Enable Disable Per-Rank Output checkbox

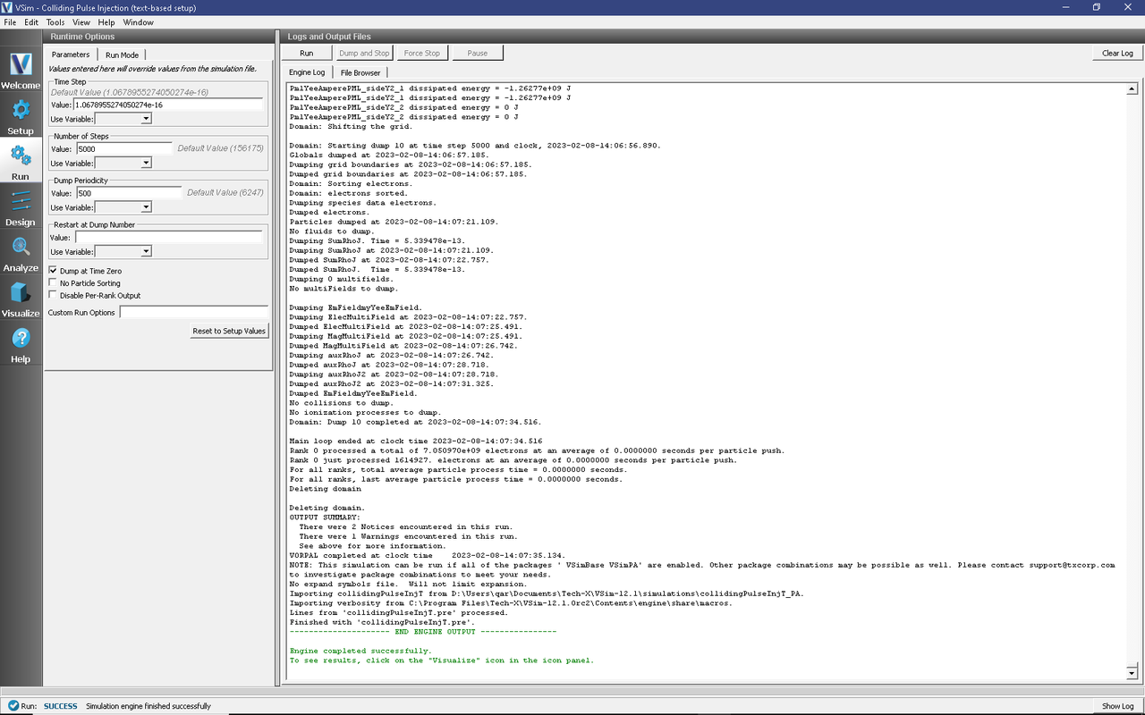click(x=53, y=295)
